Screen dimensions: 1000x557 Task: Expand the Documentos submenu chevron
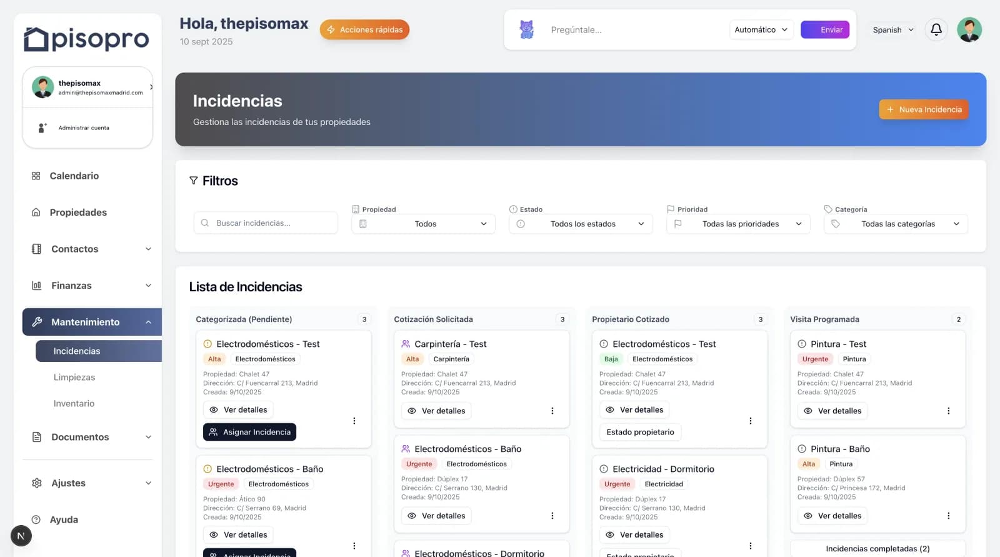click(148, 437)
